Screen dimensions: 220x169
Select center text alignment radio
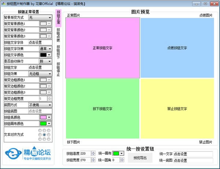44,135
